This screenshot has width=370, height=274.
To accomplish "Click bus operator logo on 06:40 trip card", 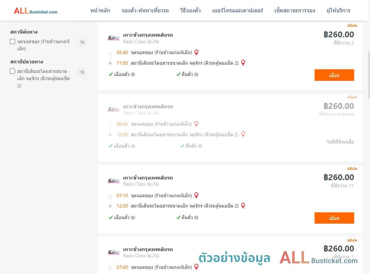I will coord(113,109).
